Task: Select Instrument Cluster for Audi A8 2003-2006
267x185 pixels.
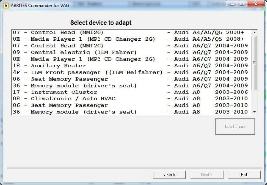Action: (x=130, y=92)
